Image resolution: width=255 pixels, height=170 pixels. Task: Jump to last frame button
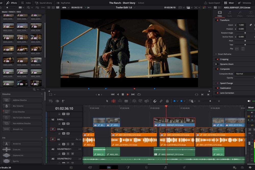tap(133, 94)
